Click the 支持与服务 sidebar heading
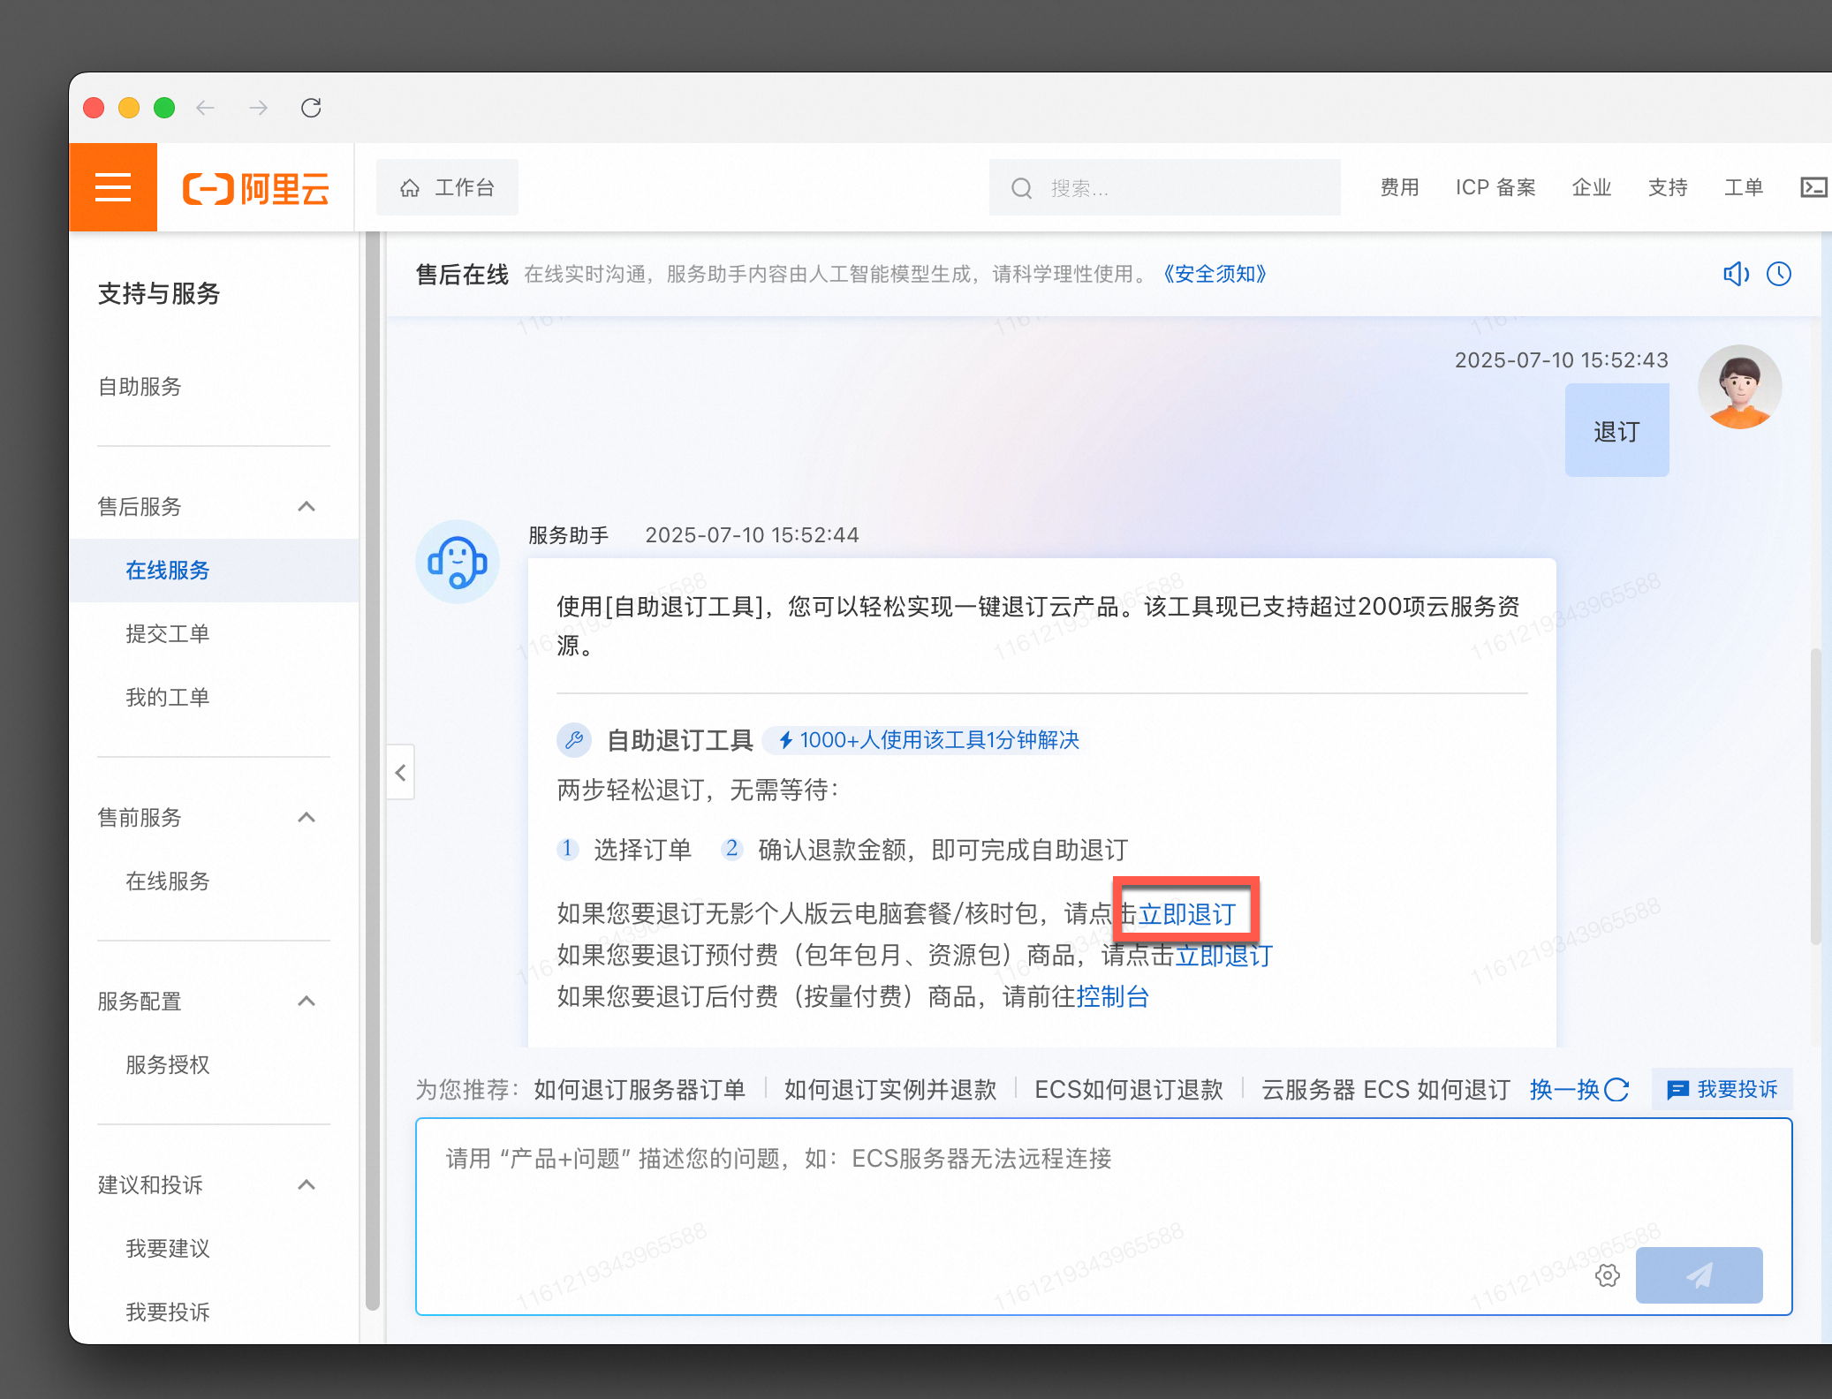The image size is (1832, 1399). (x=159, y=293)
